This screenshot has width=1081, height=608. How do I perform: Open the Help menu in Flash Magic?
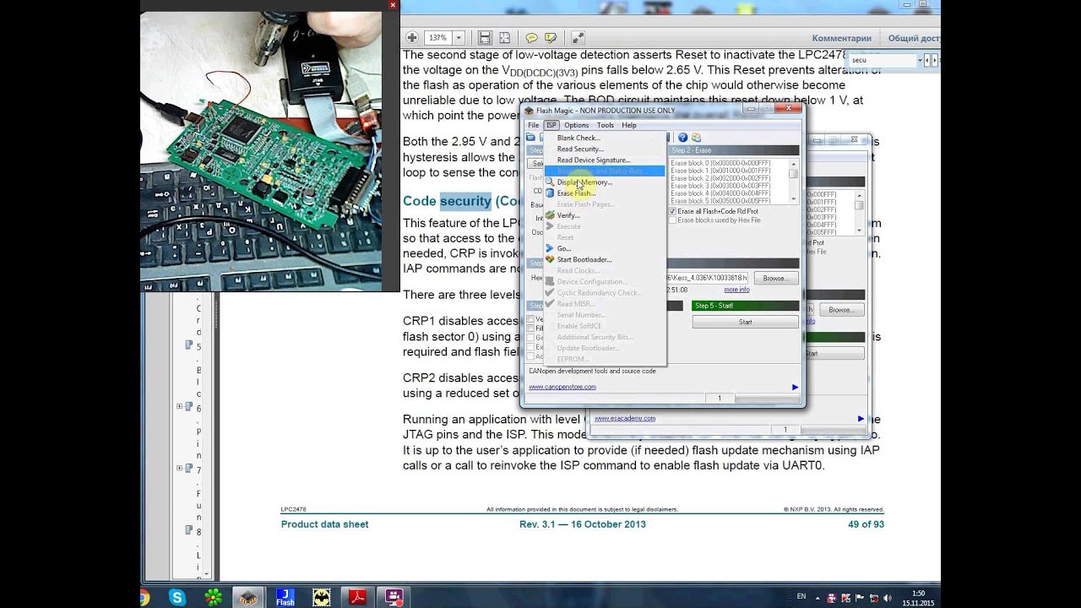tap(629, 125)
